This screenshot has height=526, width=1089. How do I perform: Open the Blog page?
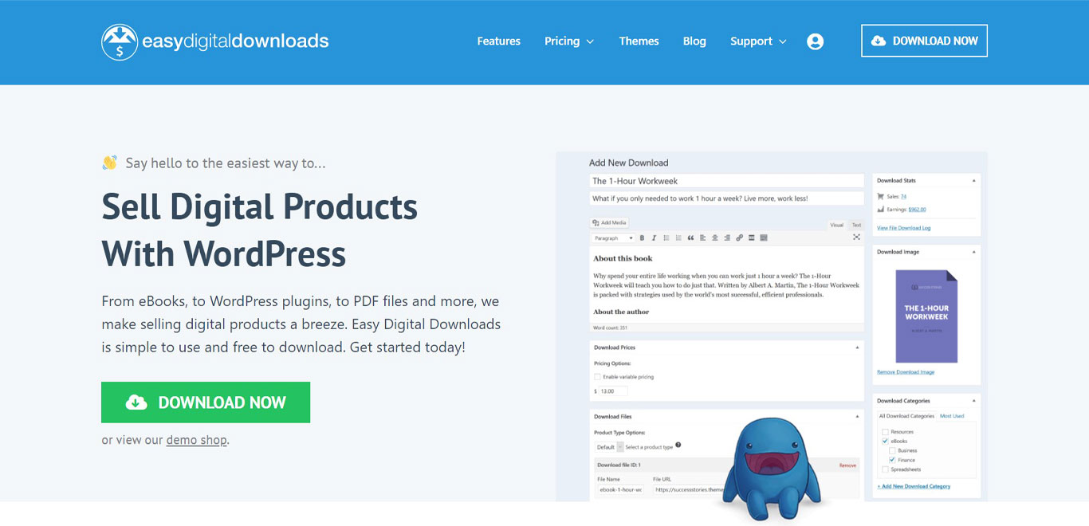coord(694,41)
